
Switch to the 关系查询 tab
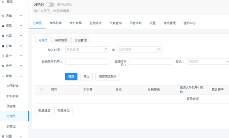coord(116,23)
